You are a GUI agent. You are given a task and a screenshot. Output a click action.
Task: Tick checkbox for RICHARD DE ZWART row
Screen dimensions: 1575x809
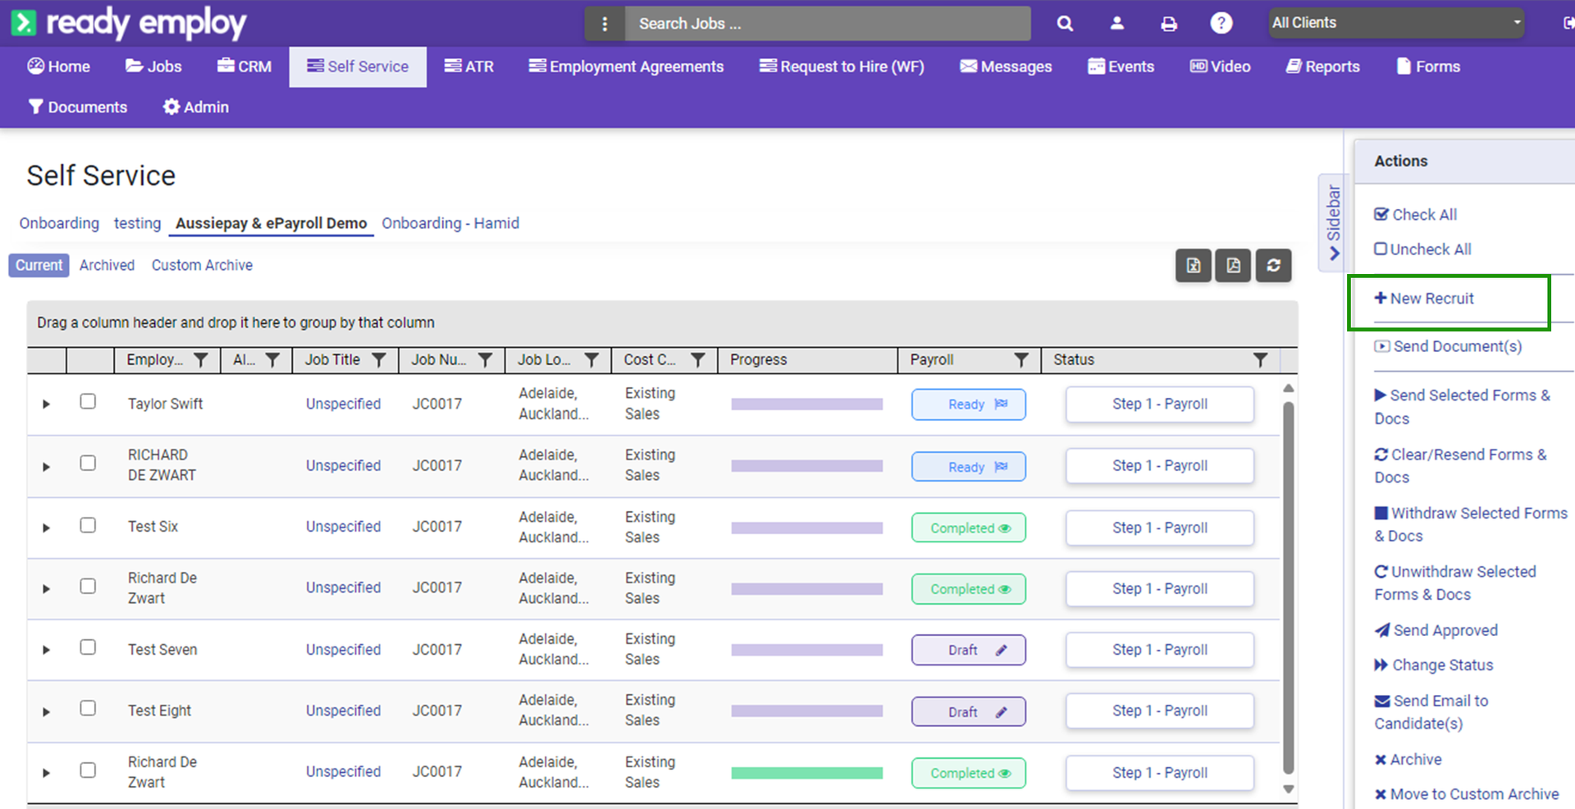click(x=88, y=463)
